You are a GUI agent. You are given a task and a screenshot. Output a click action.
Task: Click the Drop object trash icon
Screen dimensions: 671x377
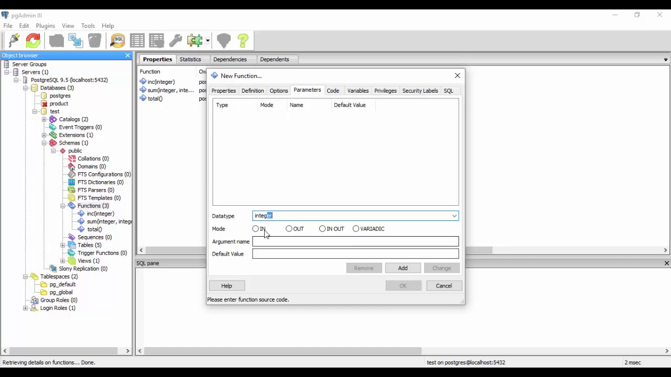coord(94,40)
